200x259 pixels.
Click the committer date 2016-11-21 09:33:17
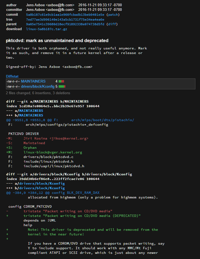coord(100,10)
